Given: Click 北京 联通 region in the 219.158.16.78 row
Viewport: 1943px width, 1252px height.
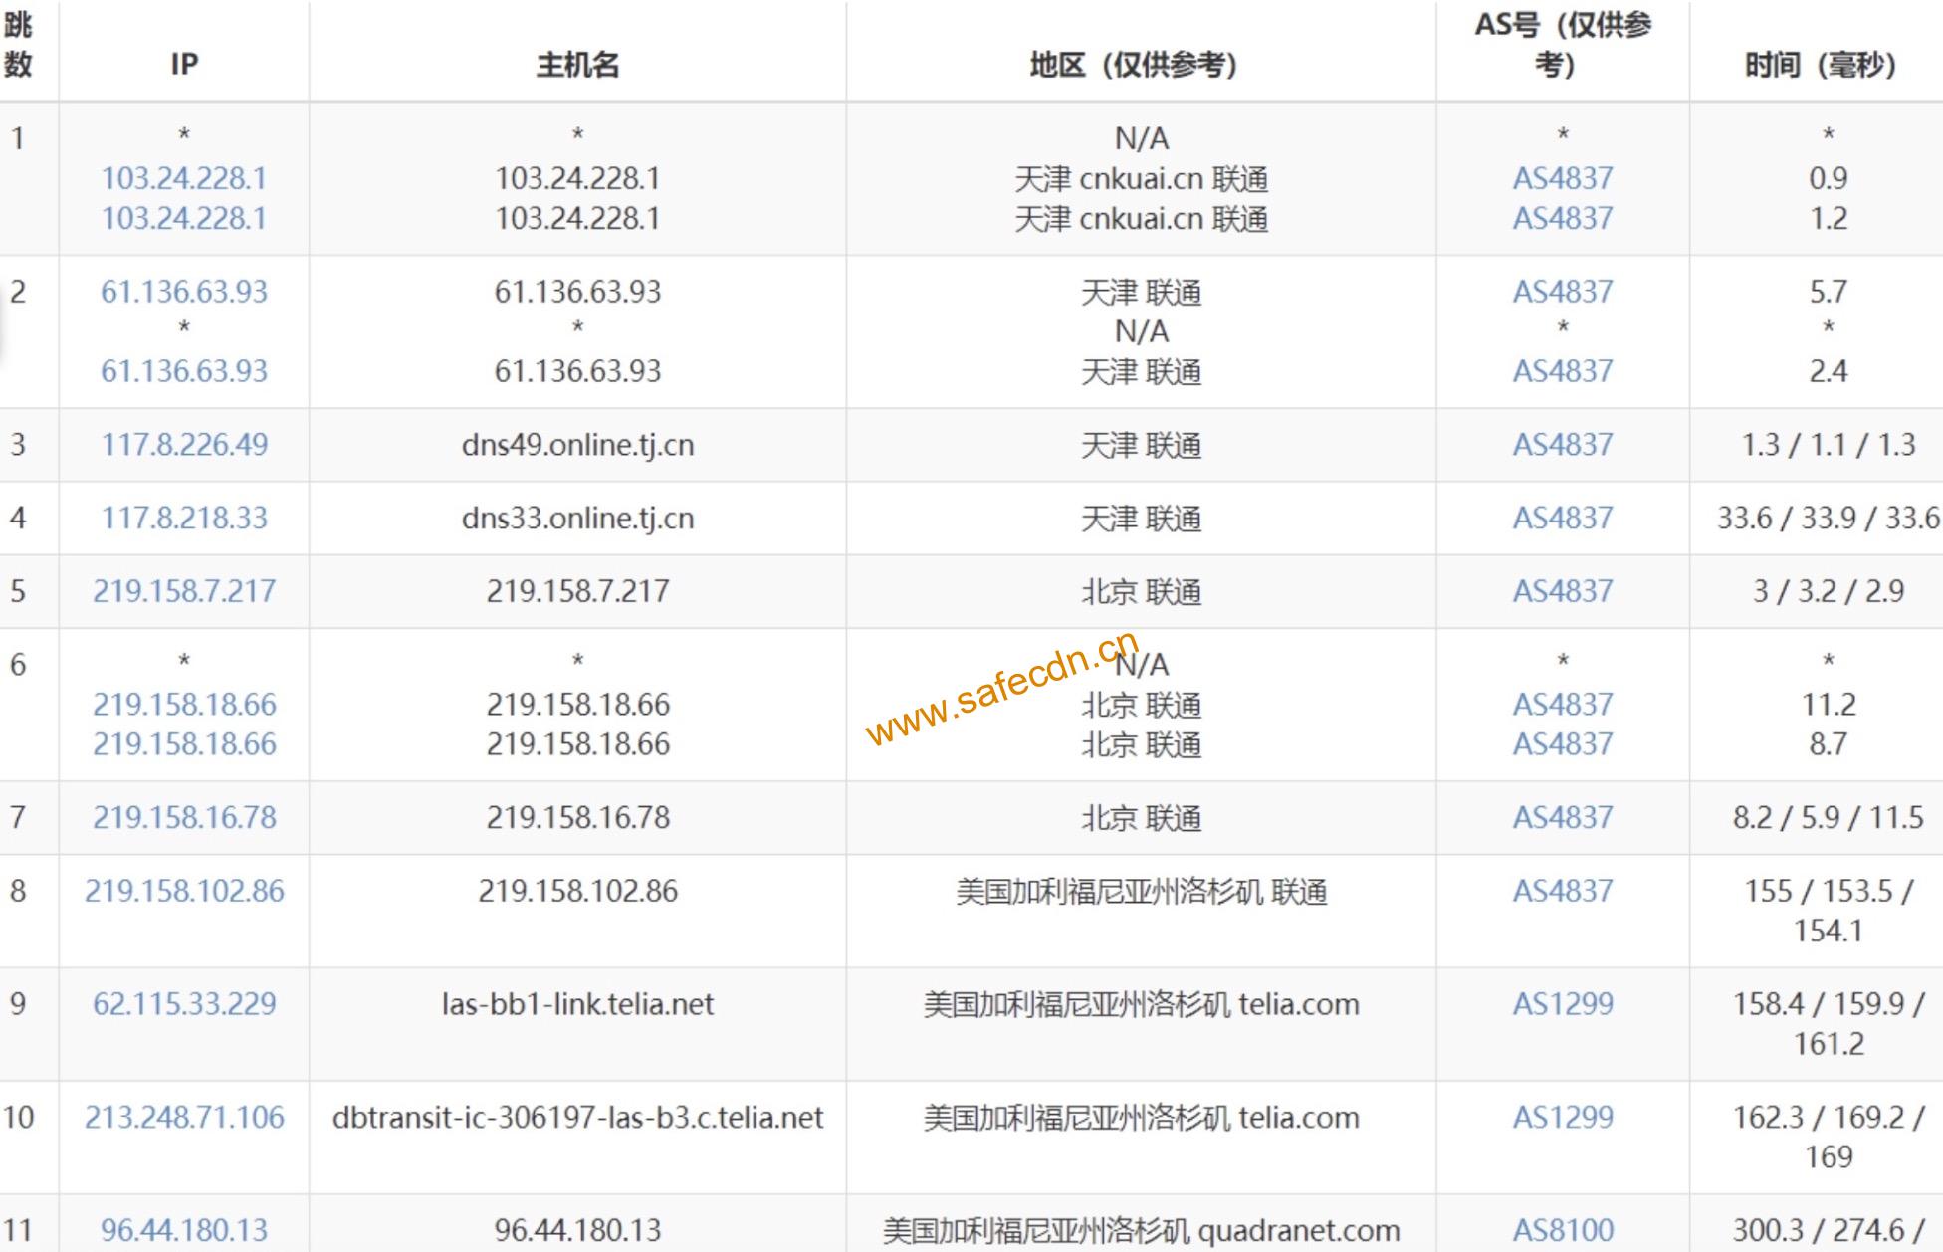Looking at the screenshot, I should [x=1141, y=818].
